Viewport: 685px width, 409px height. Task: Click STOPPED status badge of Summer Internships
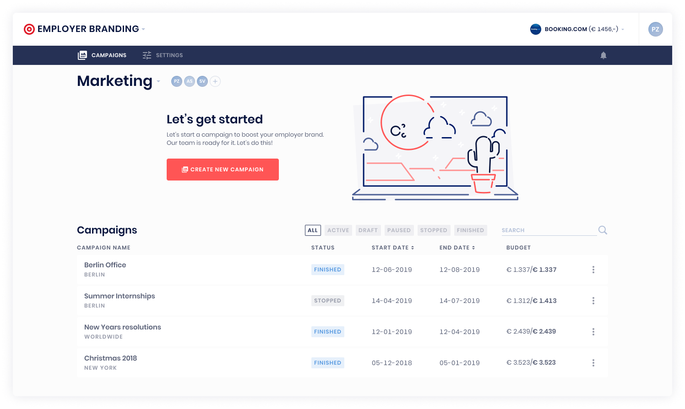[328, 301]
